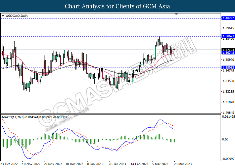Click the USDCAD,Daily dropdown triangle

(3, 16)
